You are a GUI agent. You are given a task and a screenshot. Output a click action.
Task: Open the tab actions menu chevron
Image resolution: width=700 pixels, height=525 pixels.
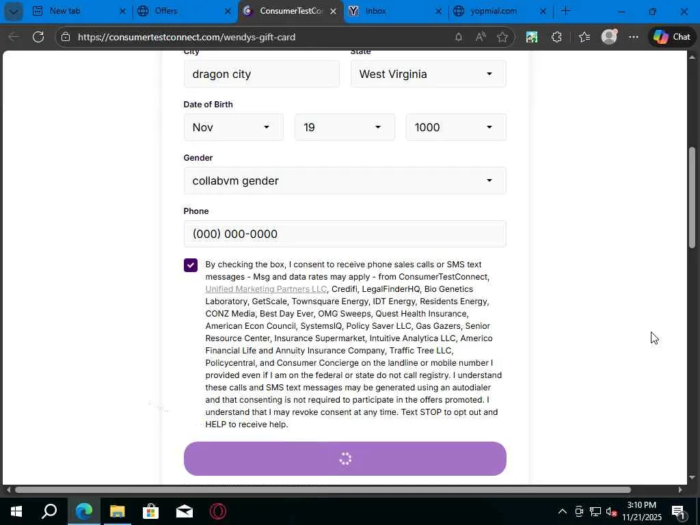pyautogui.click(x=14, y=12)
